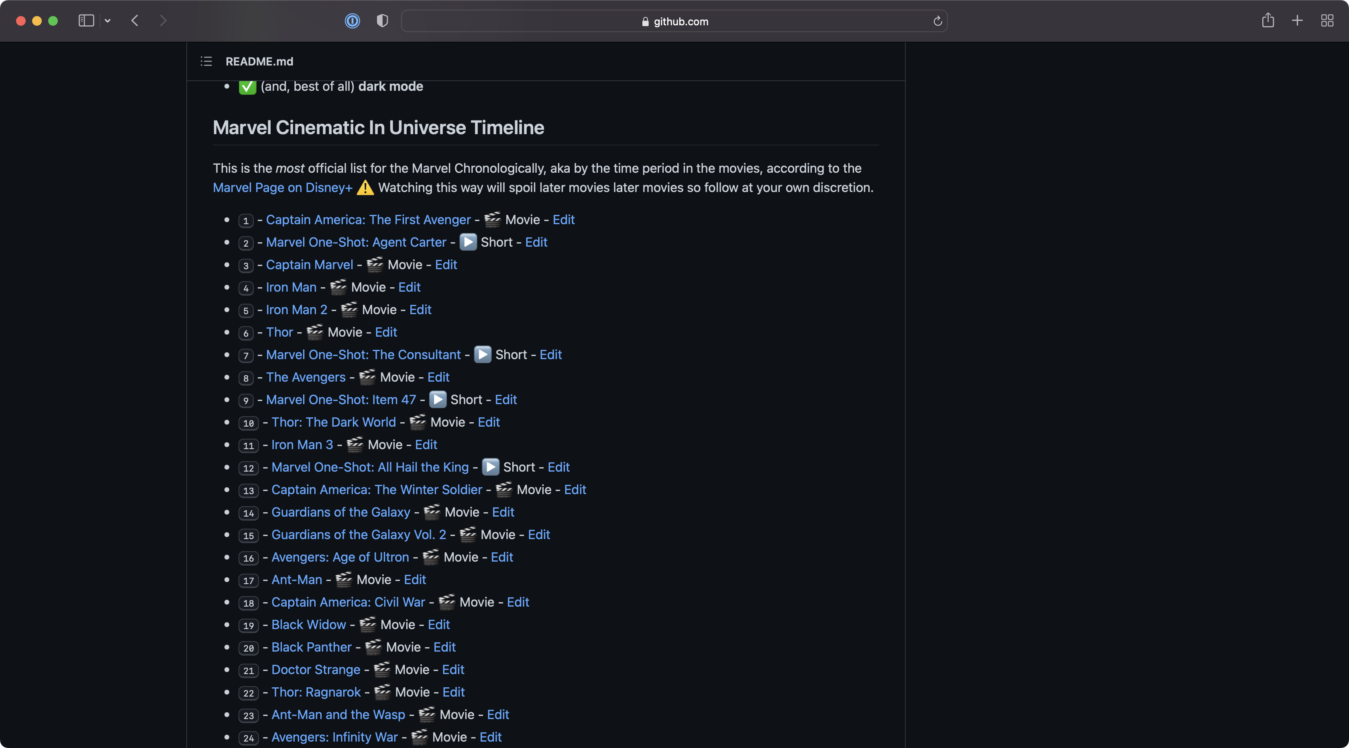Click Edit on The Avengers row

pyautogui.click(x=438, y=378)
